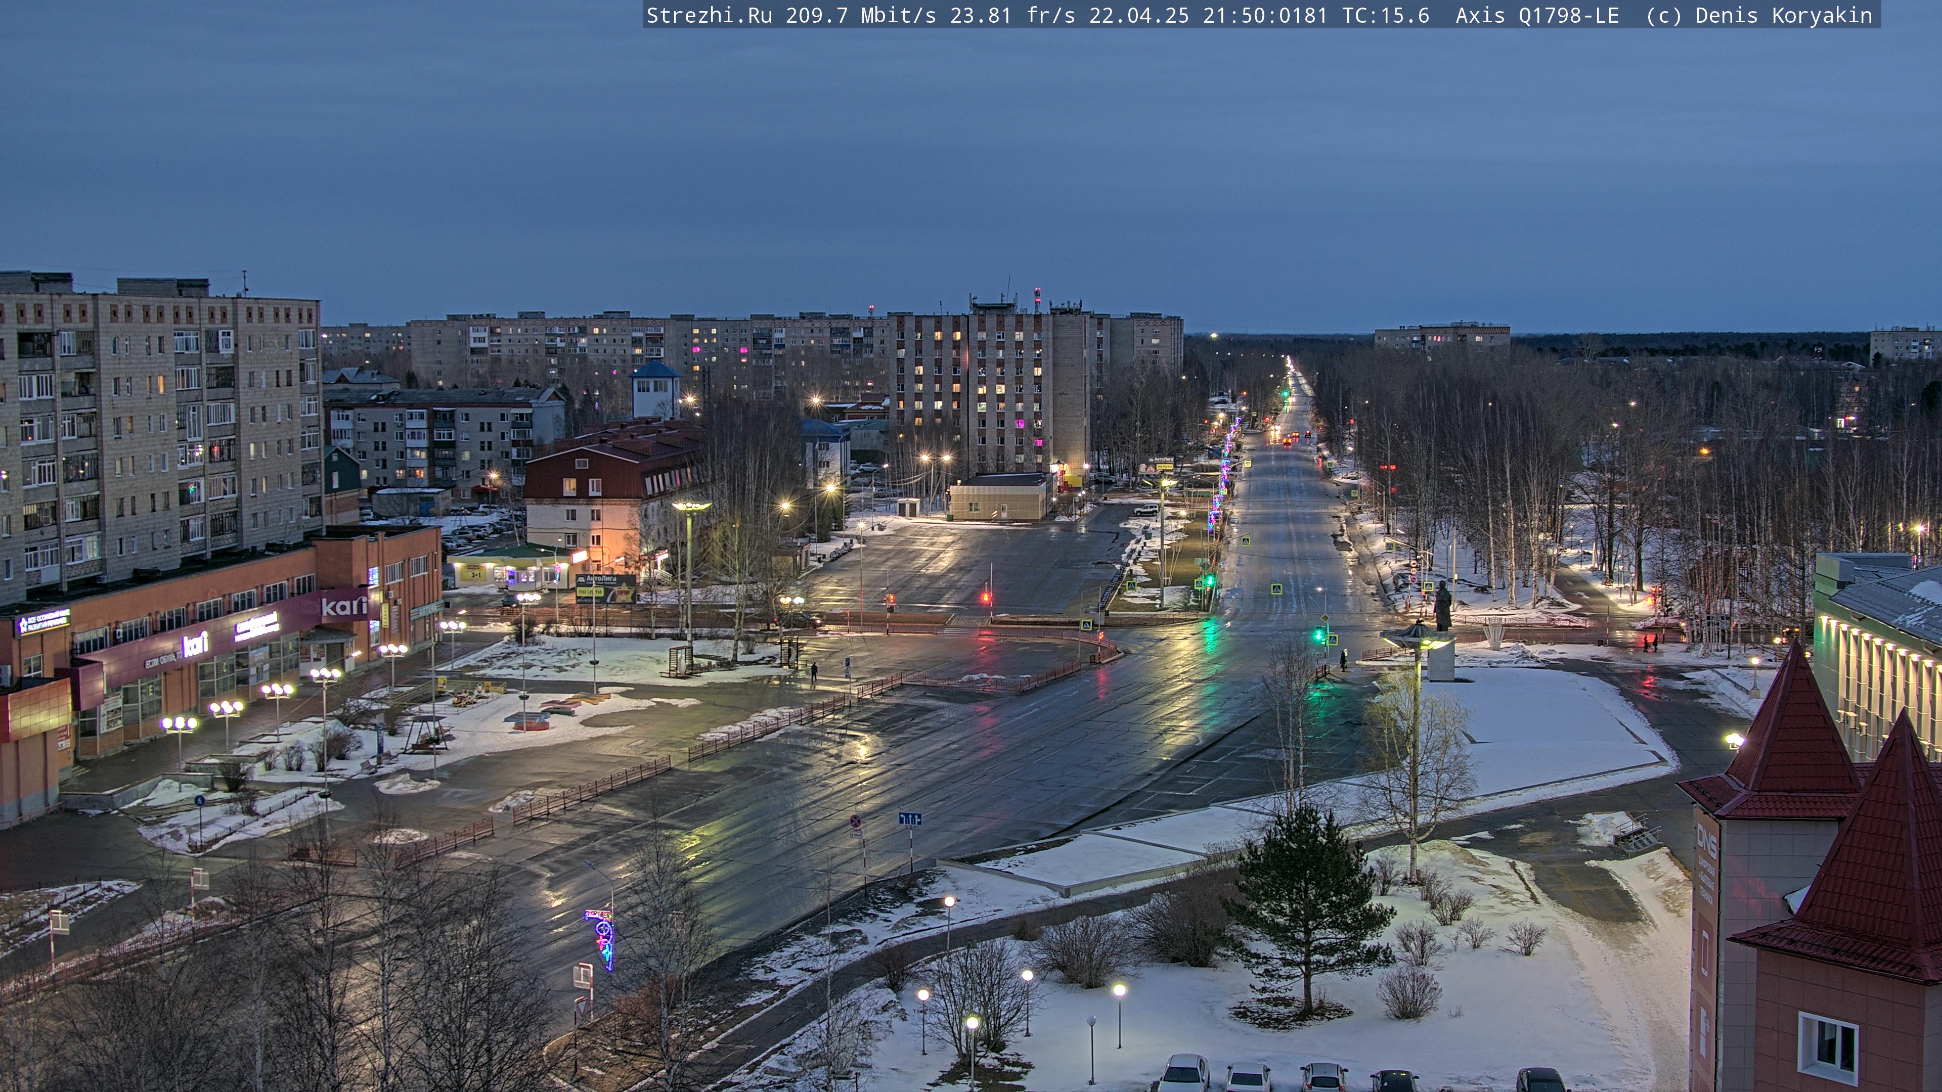Select the "TC:15.6" temperature readout
The height and width of the screenshot is (1092, 1942).
click(x=1386, y=16)
